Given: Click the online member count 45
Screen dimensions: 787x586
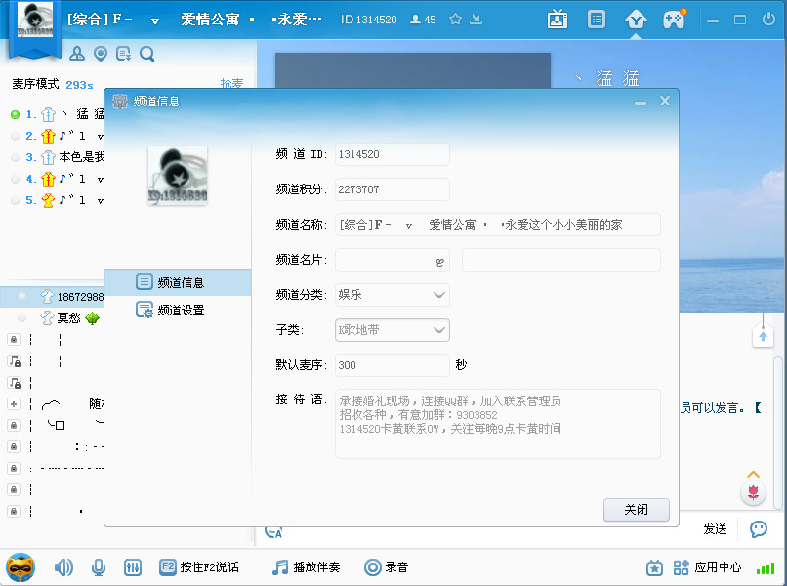Looking at the screenshot, I should tap(423, 20).
